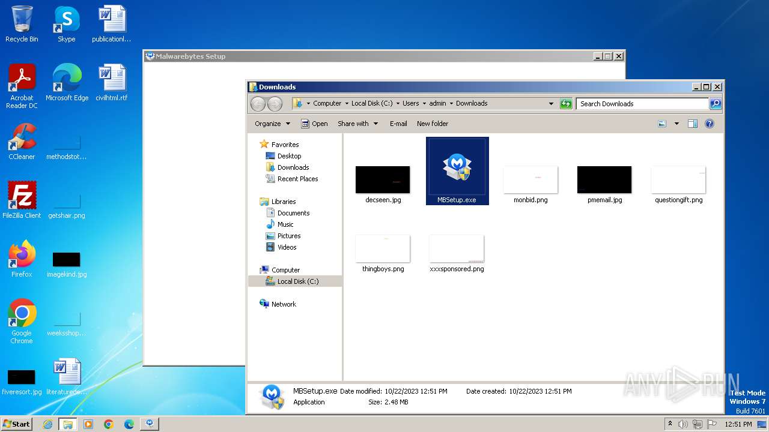Go back in Explorer navigation
The height and width of the screenshot is (432, 769).
click(258, 104)
